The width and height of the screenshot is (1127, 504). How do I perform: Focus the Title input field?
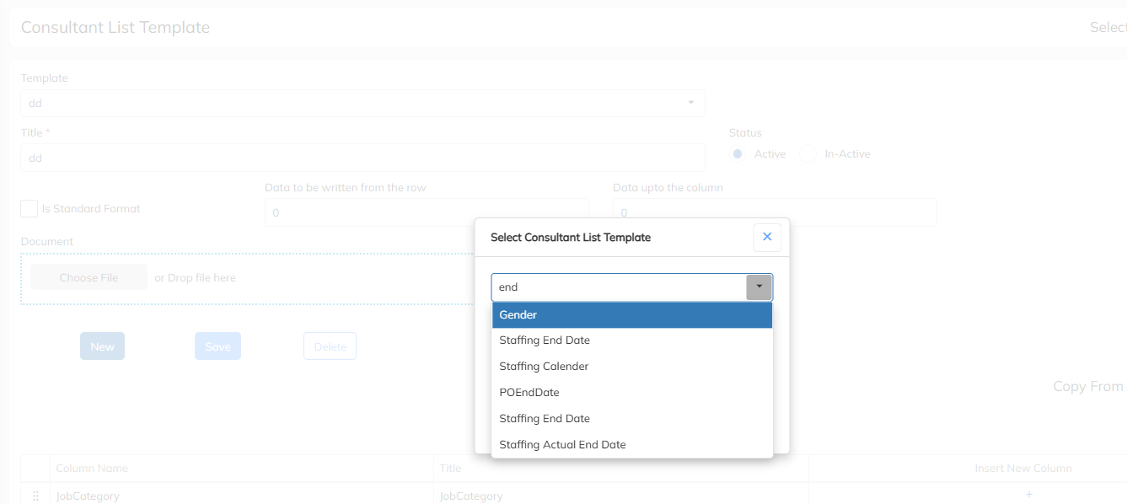[362, 158]
